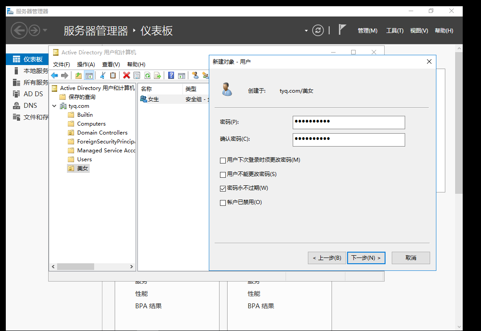This screenshot has height=331, width=481.
Task: Open 工具(T) menu in Server Manager
Action: tap(394, 31)
